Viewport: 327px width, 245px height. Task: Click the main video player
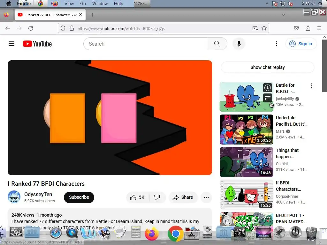(110, 118)
